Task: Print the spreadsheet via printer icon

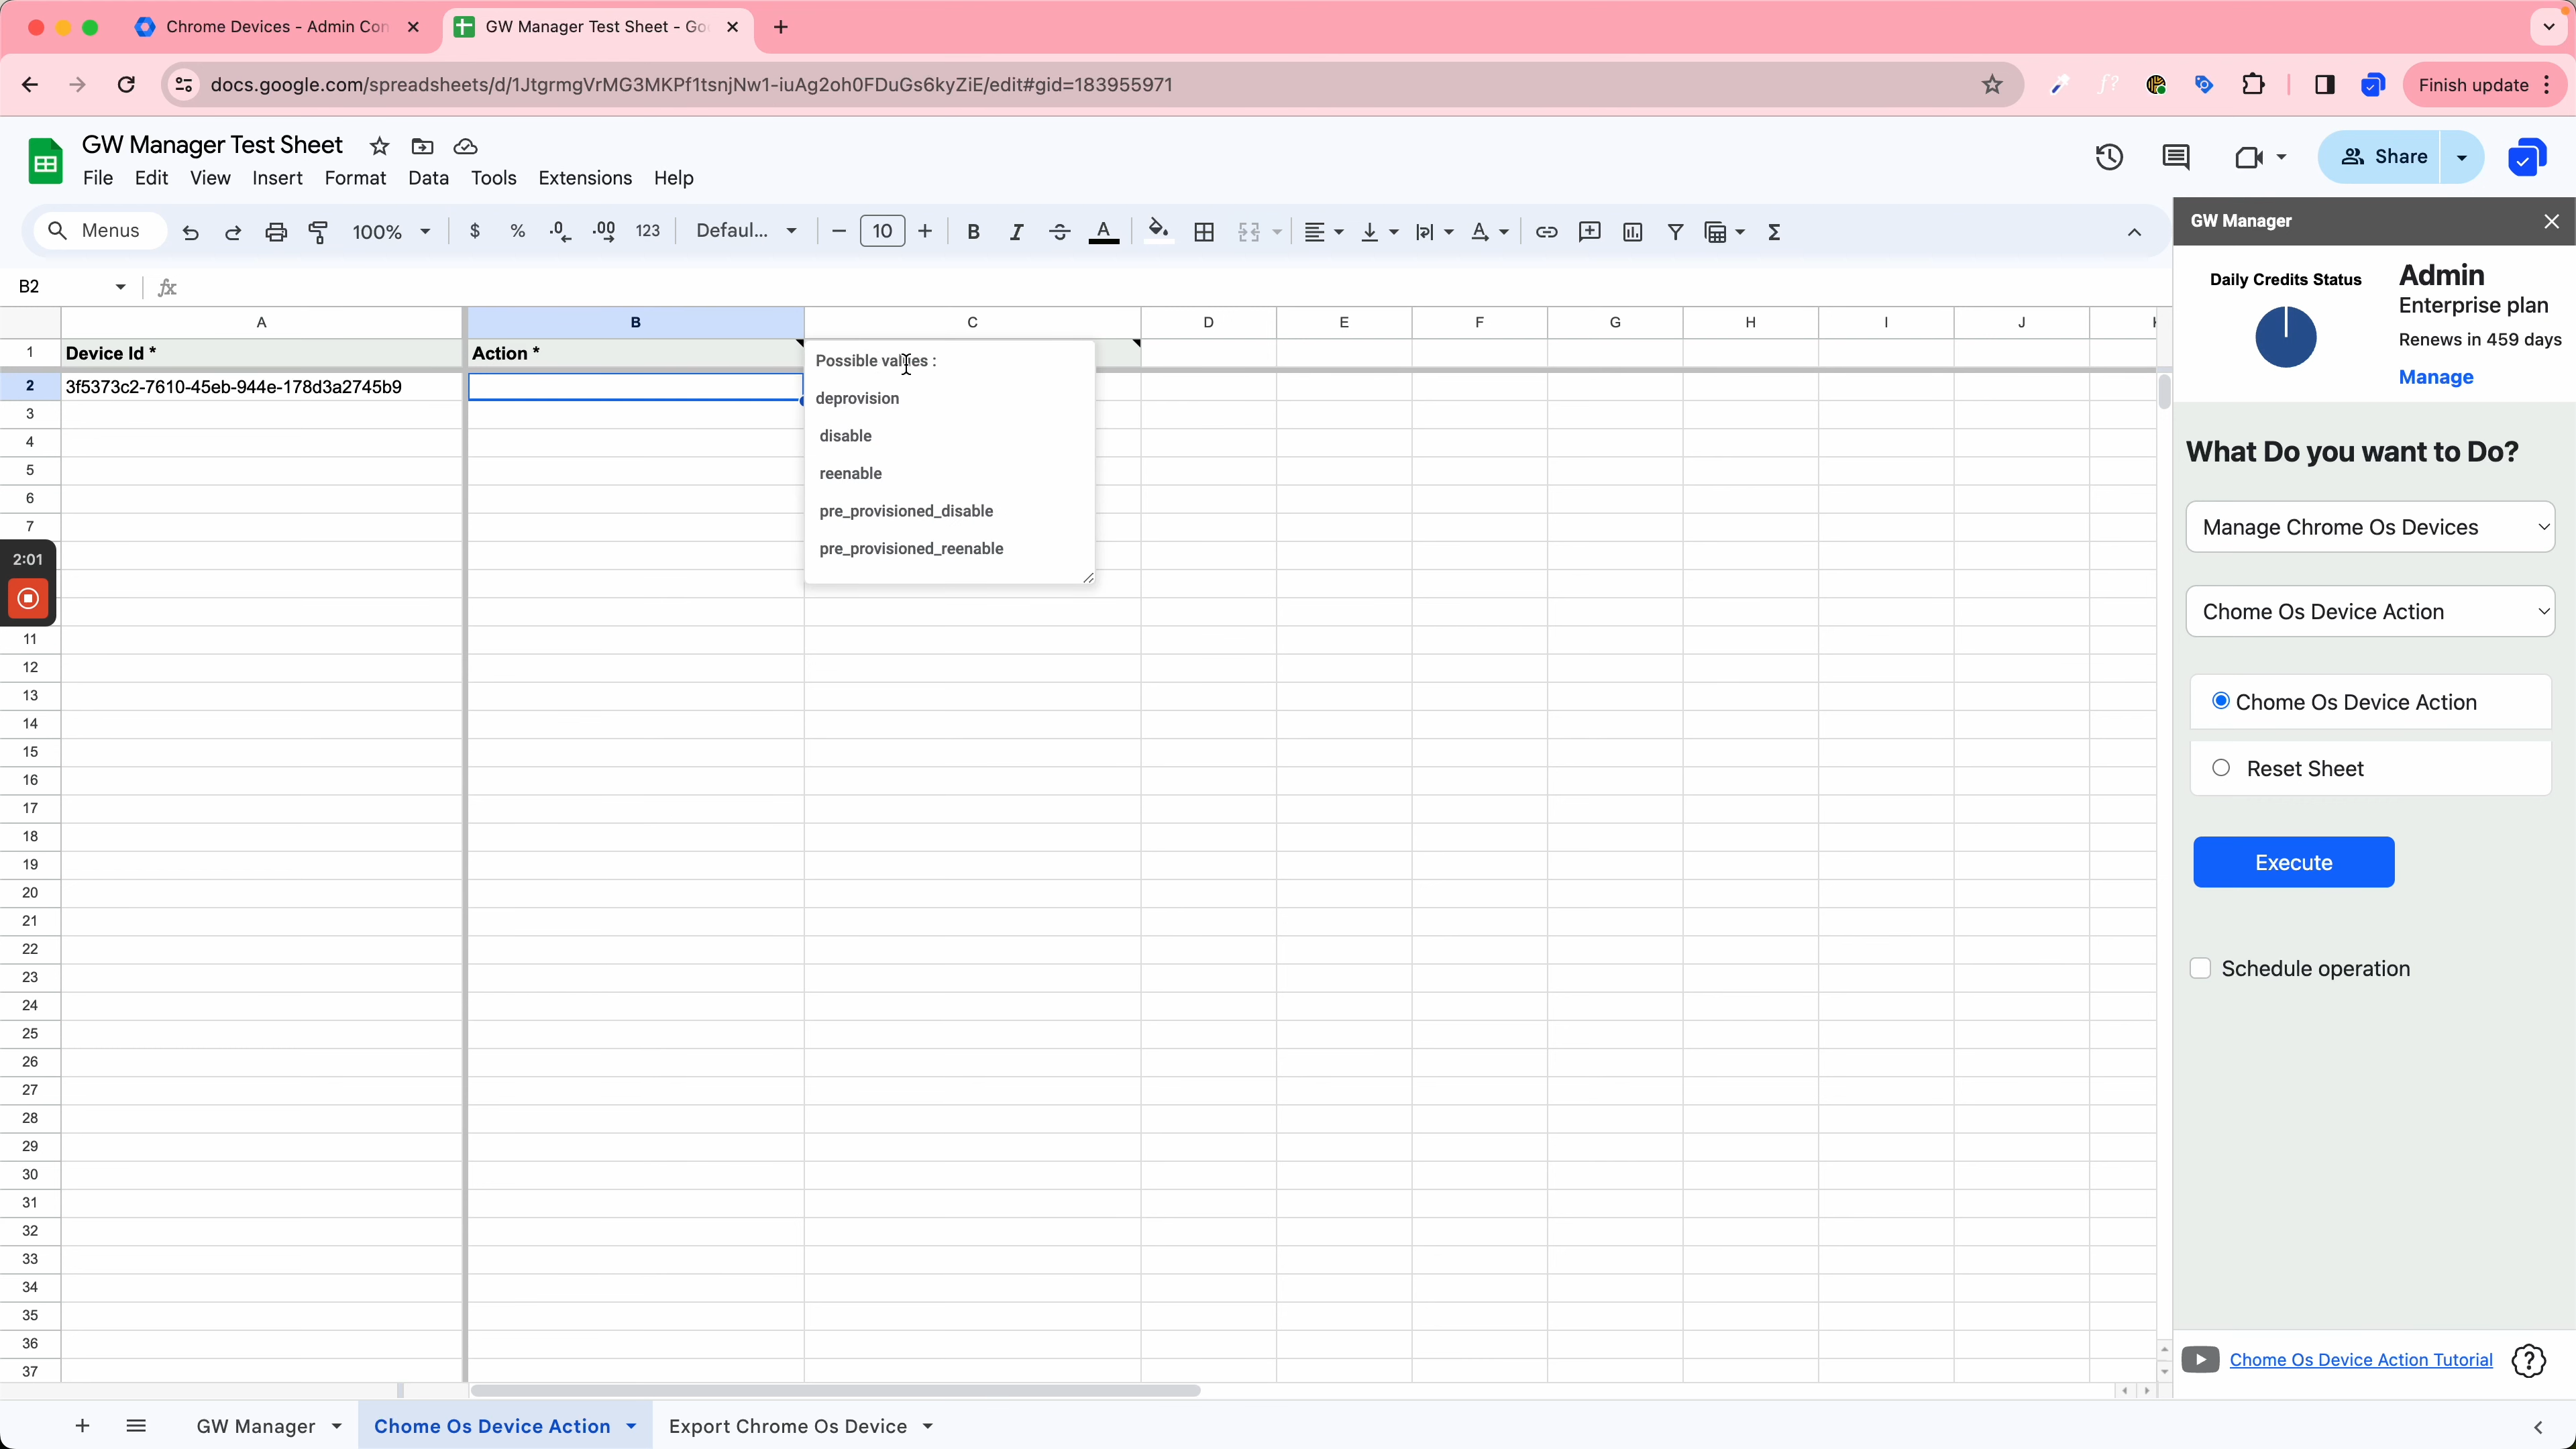Action: (x=276, y=232)
